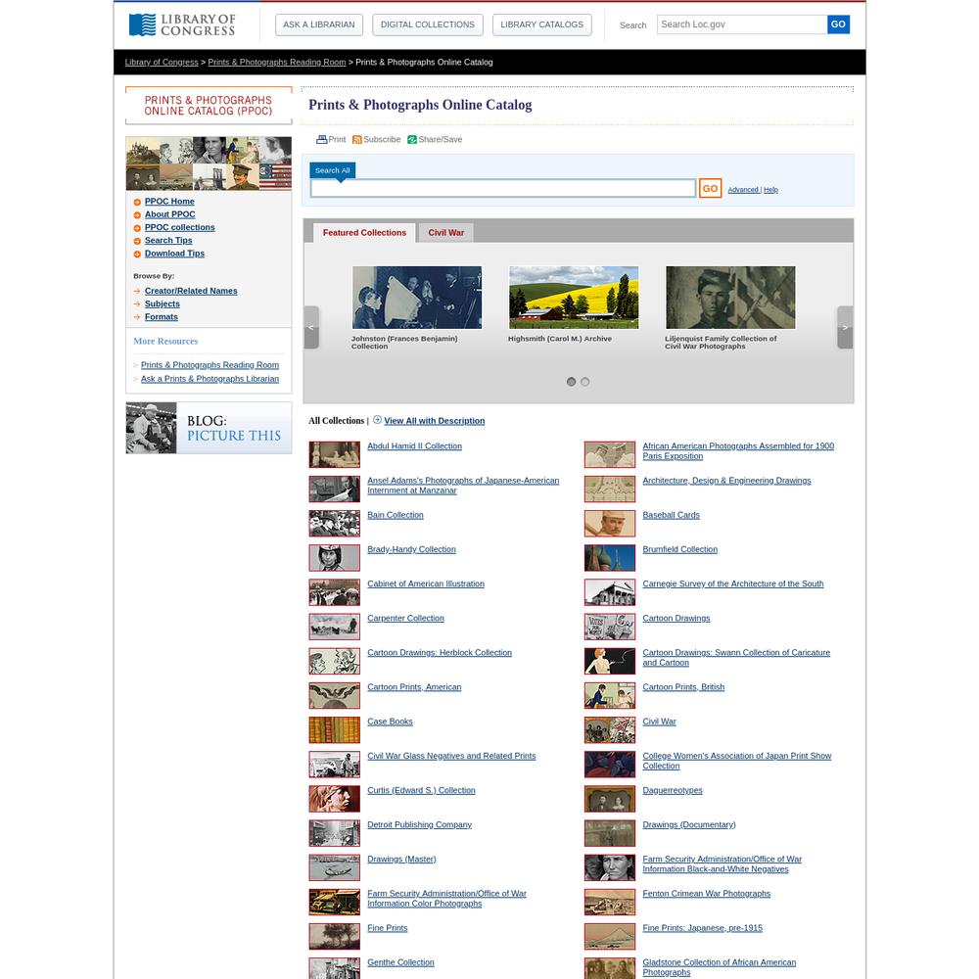Open Ask a Librarian menu
979x979 pixels.
click(x=318, y=24)
